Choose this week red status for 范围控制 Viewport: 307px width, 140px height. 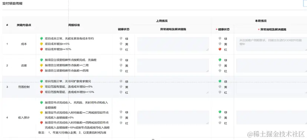click(220, 92)
